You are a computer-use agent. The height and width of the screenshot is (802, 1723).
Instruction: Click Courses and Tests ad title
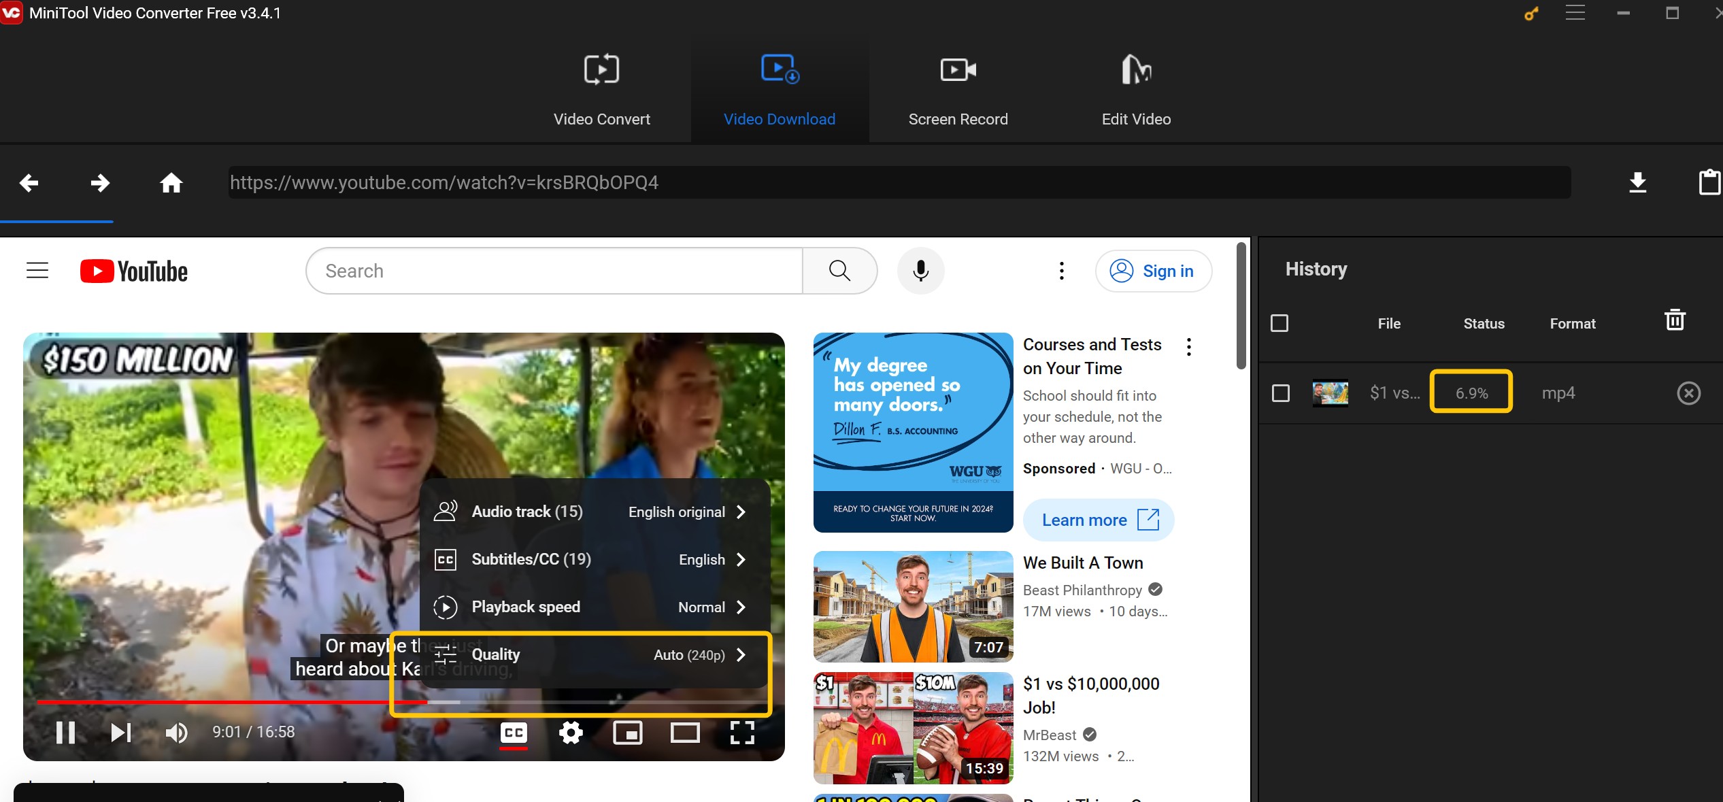(x=1092, y=356)
